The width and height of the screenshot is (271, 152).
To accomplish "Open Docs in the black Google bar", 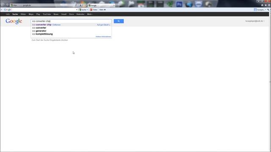I will pos(72,14).
